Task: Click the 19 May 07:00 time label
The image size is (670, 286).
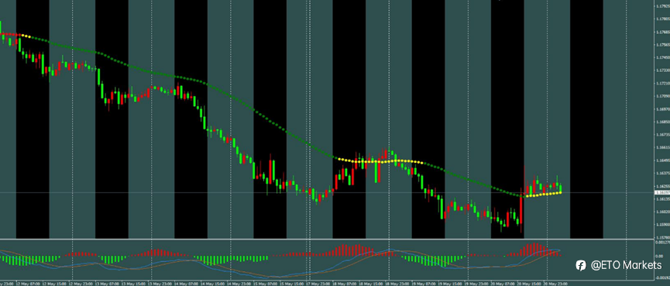Action: 424,284
